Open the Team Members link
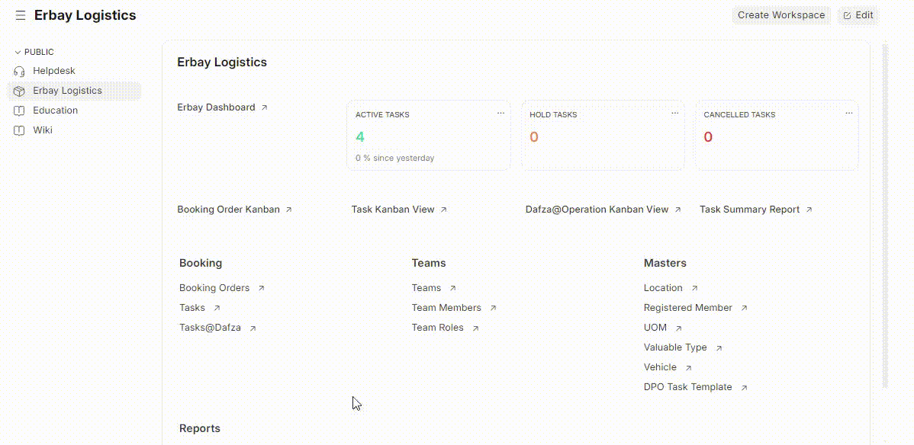 pyautogui.click(x=446, y=308)
